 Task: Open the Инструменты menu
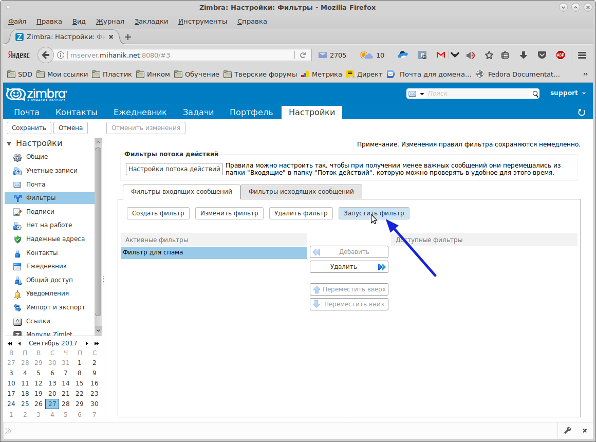point(202,21)
